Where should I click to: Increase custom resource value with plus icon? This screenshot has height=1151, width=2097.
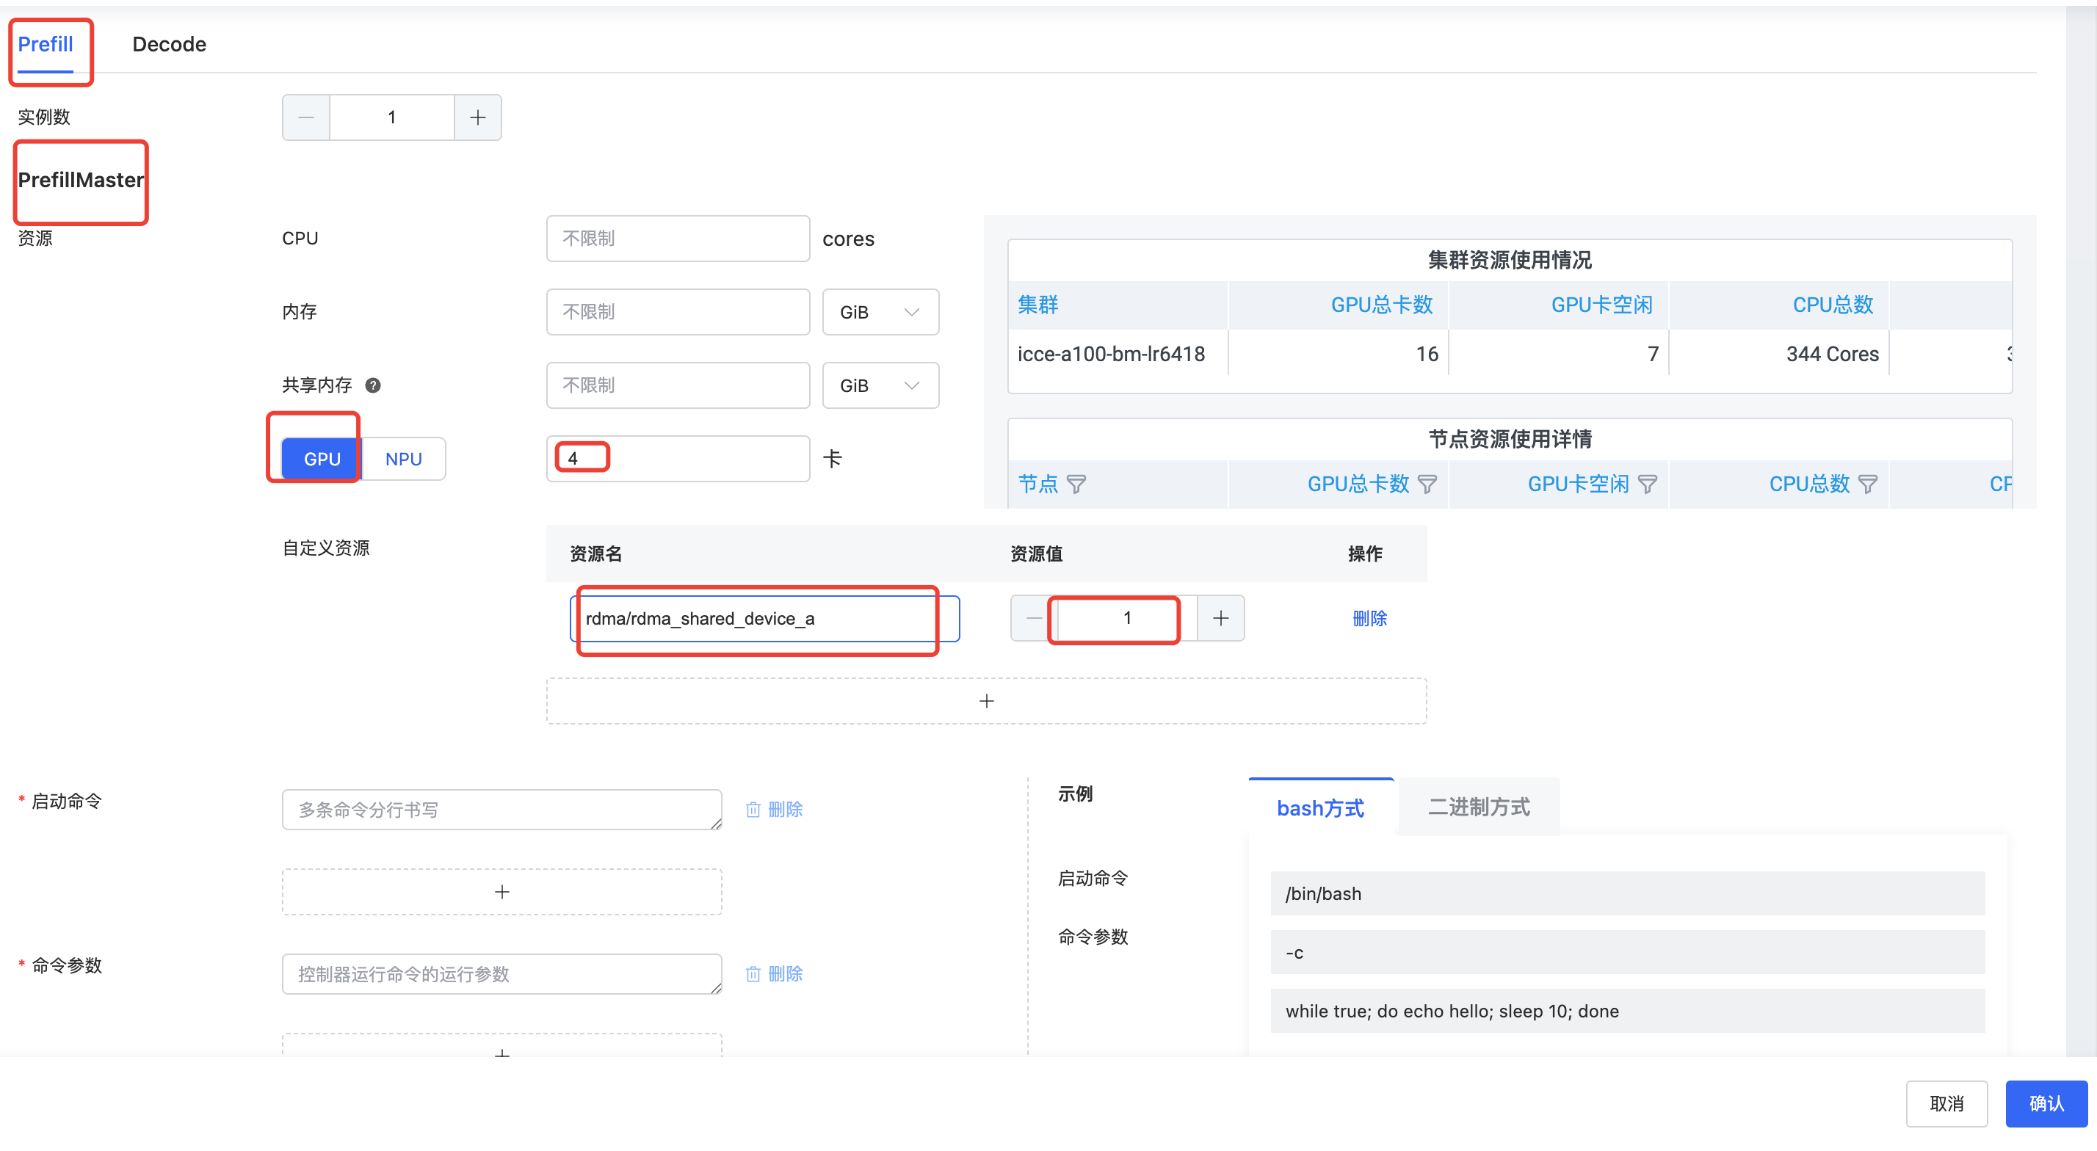click(1220, 619)
